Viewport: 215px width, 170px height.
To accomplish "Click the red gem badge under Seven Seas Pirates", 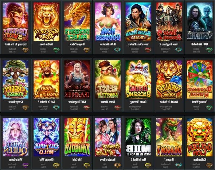I will coord(148,50).
